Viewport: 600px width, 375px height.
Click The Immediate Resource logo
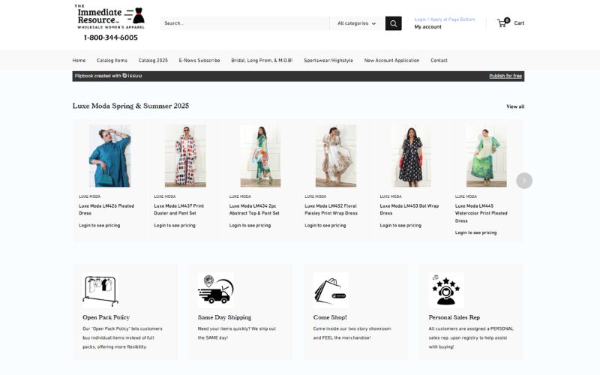tap(109, 22)
